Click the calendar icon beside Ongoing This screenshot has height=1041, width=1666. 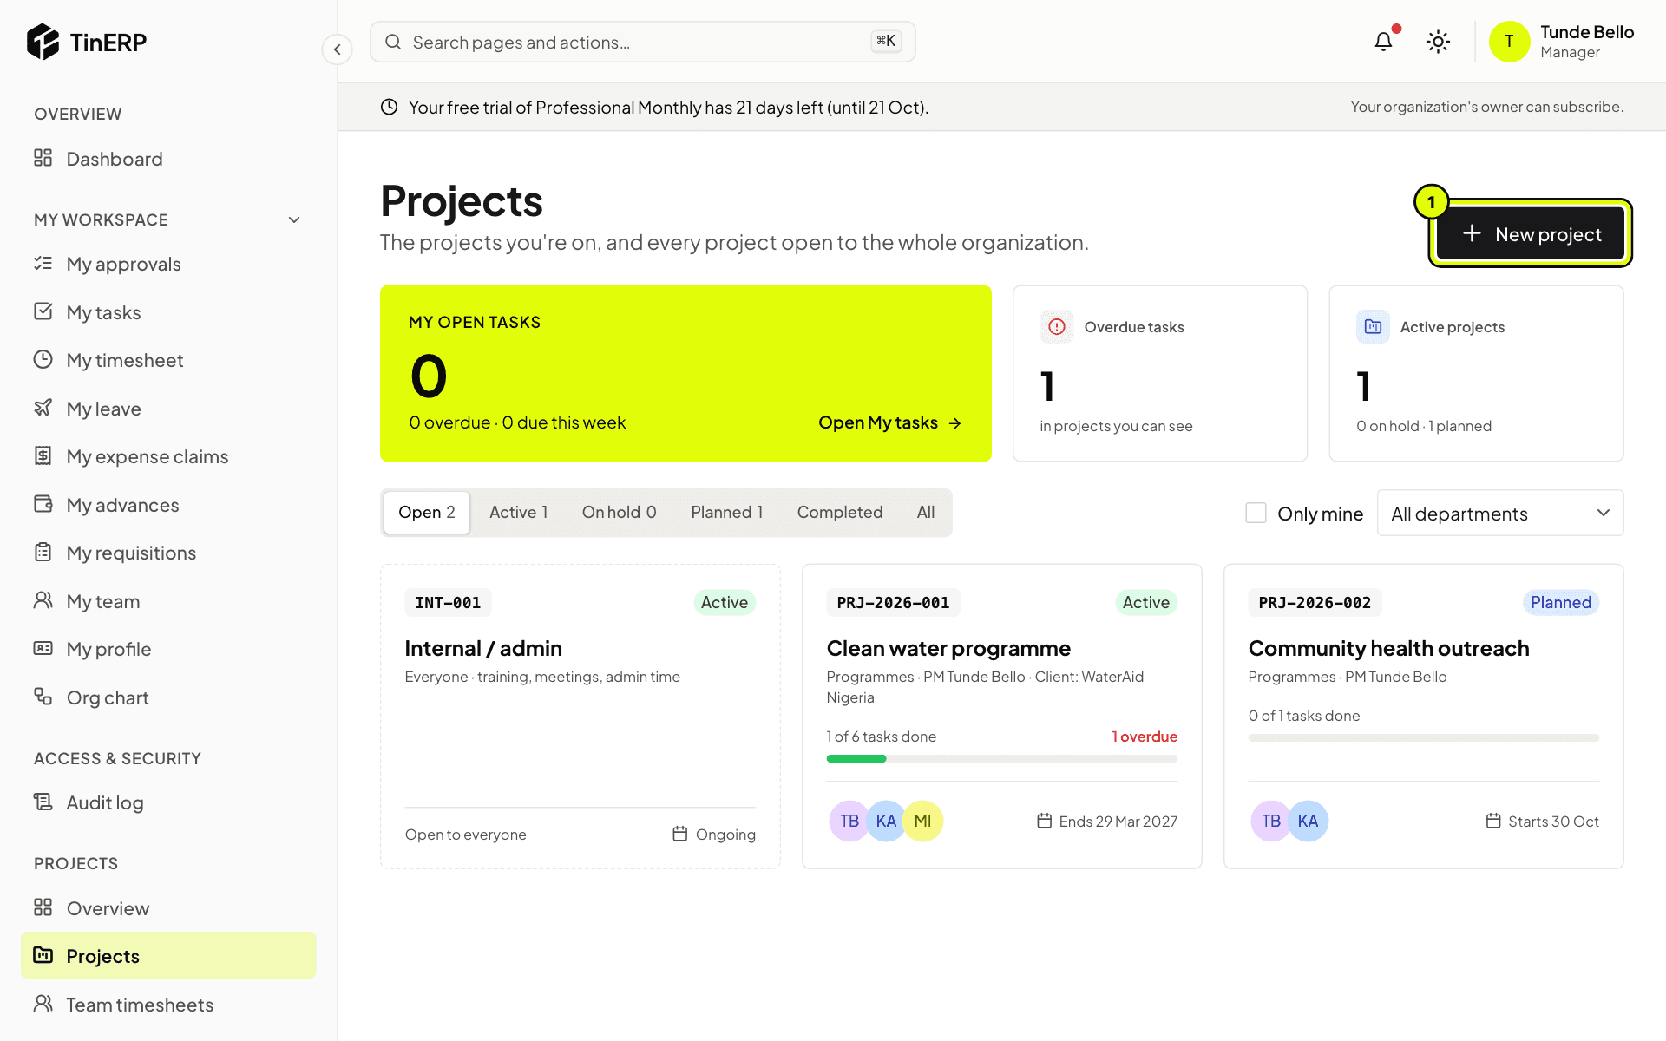(x=680, y=834)
